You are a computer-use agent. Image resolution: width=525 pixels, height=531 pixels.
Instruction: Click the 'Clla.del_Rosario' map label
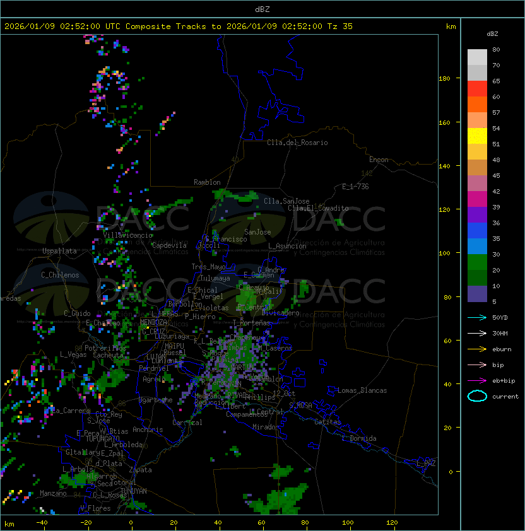pyautogui.click(x=297, y=143)
